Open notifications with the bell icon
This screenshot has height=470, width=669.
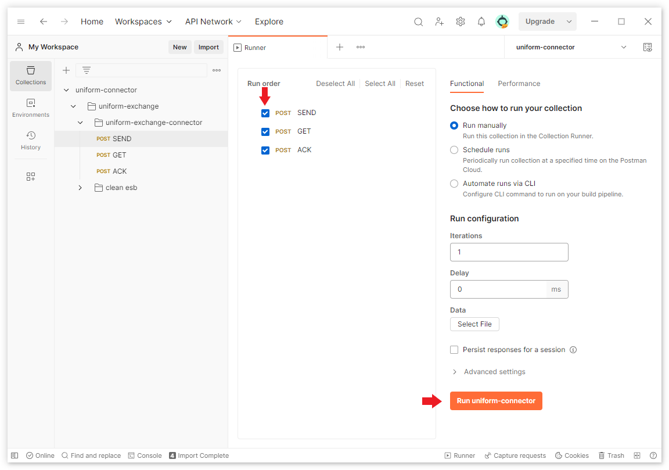click(481, 21)
